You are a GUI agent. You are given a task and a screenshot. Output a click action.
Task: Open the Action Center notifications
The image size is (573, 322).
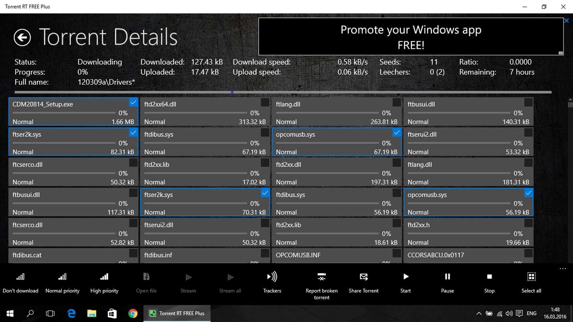pos(519,313)
